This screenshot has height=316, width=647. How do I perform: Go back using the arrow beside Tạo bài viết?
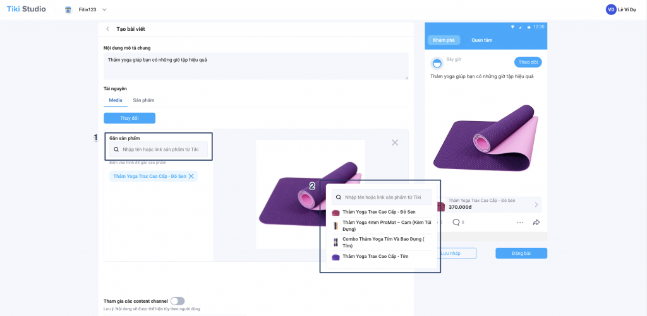pos(107,29)
